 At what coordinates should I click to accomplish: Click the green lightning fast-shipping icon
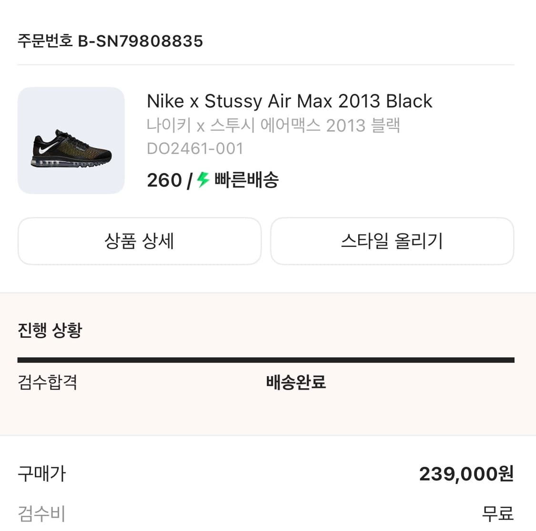[x=202, y=180]
